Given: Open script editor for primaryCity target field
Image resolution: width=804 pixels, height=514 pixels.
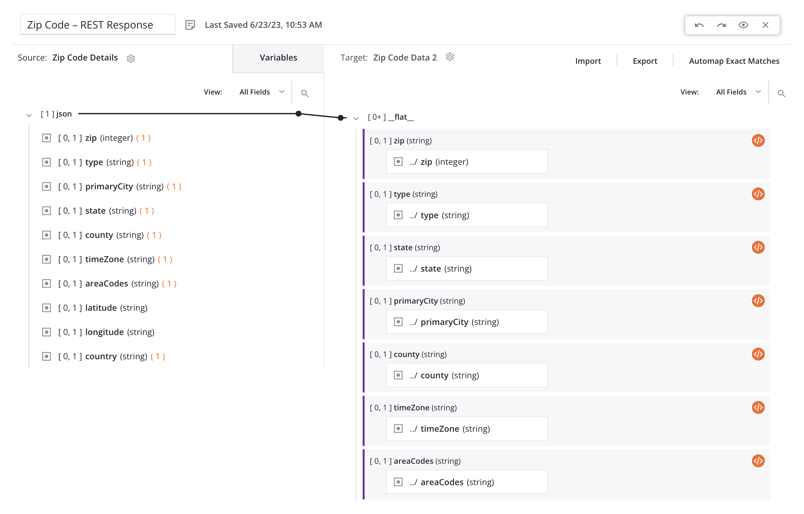Looking at the screenshot, I should point(758,301).
